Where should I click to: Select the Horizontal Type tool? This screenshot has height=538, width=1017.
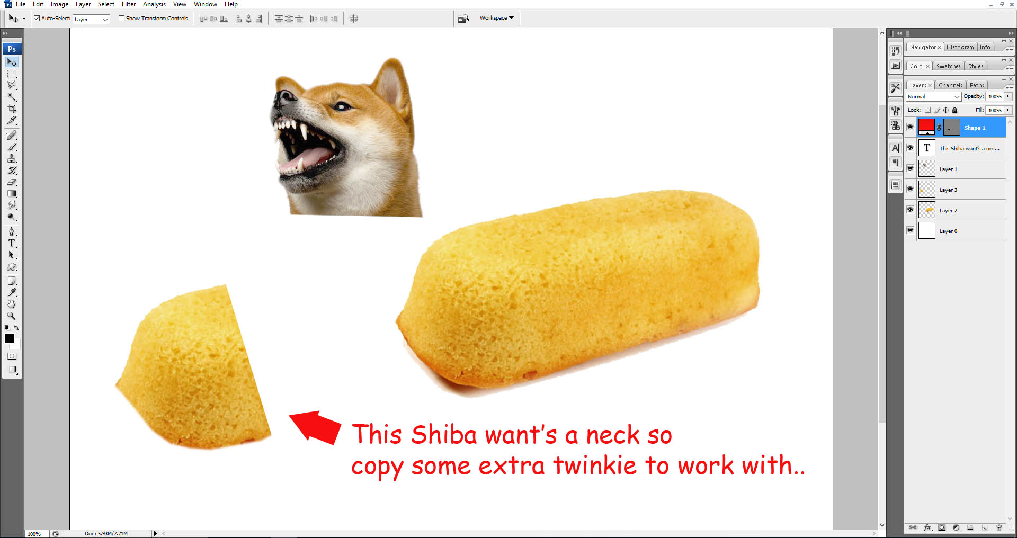[12, 243]
